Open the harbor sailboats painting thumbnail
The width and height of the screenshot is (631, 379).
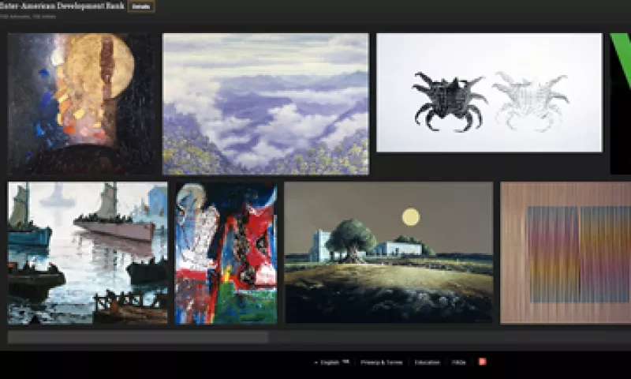(88, 253)
